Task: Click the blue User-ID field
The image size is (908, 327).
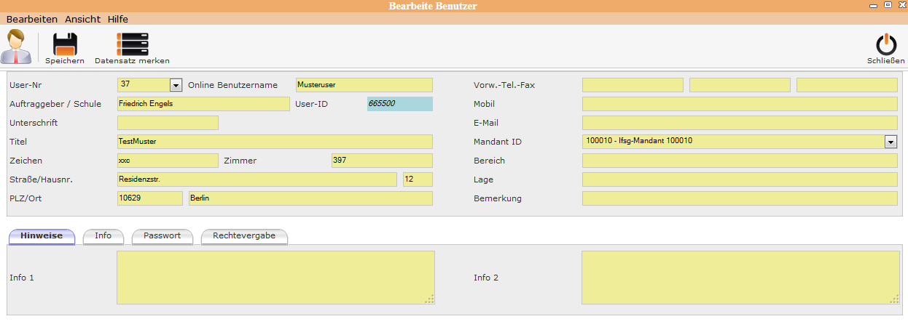Action: pos(399,104)
